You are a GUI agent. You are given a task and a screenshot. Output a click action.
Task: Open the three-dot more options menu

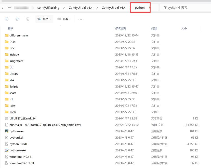click(x=80, y=19)
